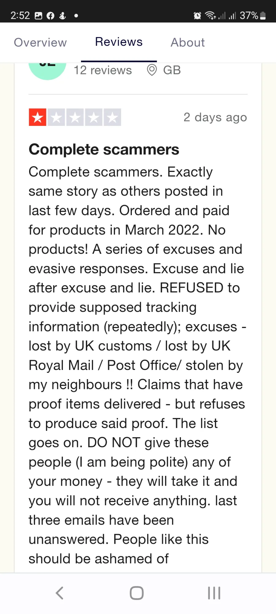Viewport: 276px width, 614px height.
Task: Open the reviewer's 12 reviews link
Action: [x=103, y=70]
